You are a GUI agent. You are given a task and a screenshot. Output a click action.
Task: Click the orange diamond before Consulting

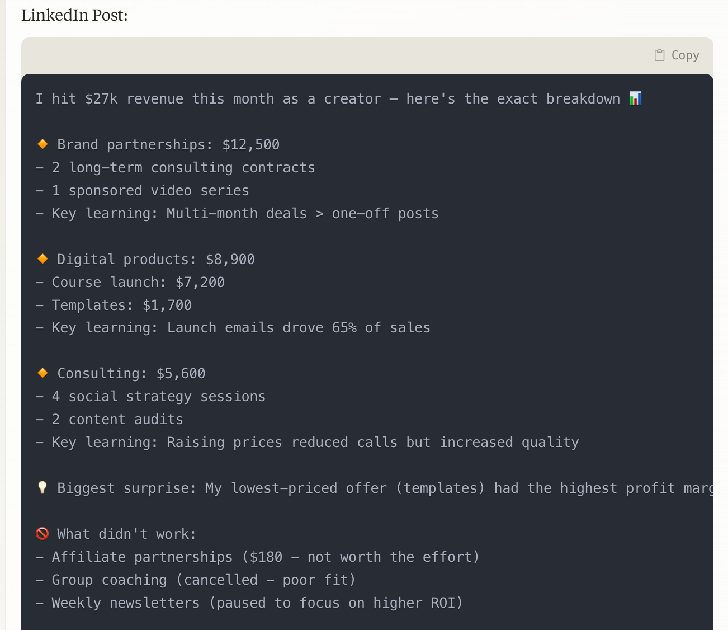42,373
